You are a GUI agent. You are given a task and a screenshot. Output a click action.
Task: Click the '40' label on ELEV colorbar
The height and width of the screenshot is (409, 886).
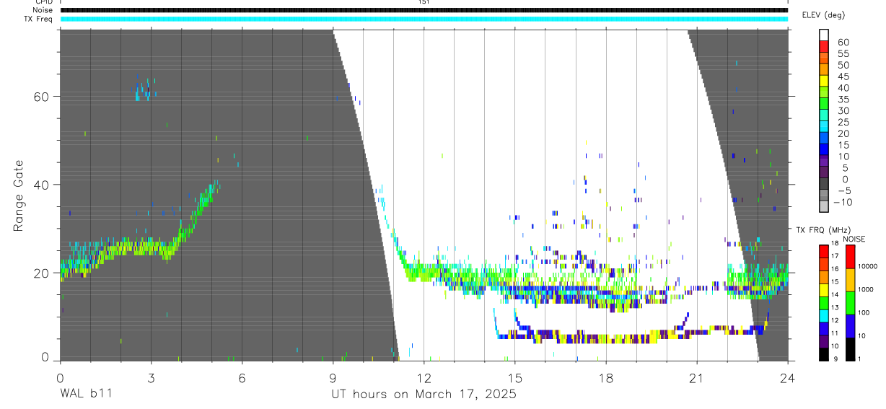click(x=843, y=88)
